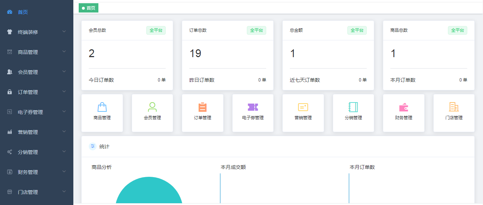Click the 本月订单数 chart title in 统计

click(362, 167)
